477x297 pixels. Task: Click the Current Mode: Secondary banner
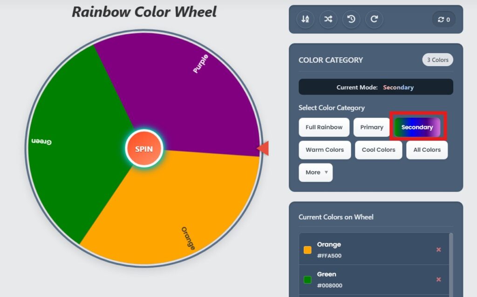pyautogui.click(x=375, y=87)
